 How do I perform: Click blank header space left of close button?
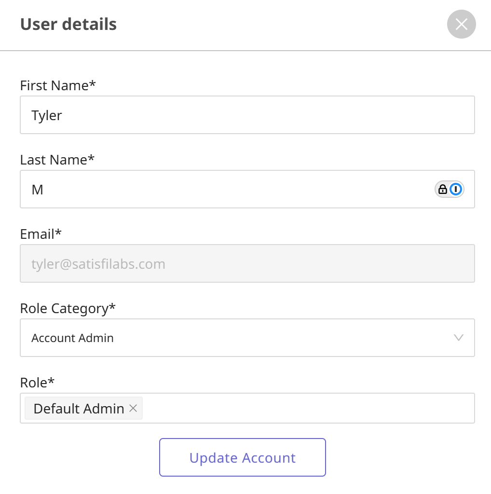(x=289, y=24)
